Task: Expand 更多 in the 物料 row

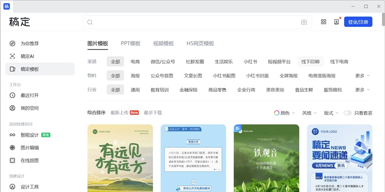Action: [362, 76]
